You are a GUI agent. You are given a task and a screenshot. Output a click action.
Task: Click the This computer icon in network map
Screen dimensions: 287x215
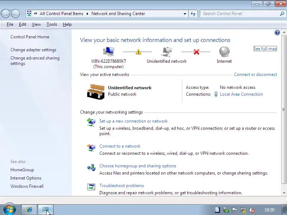point(109,51)
